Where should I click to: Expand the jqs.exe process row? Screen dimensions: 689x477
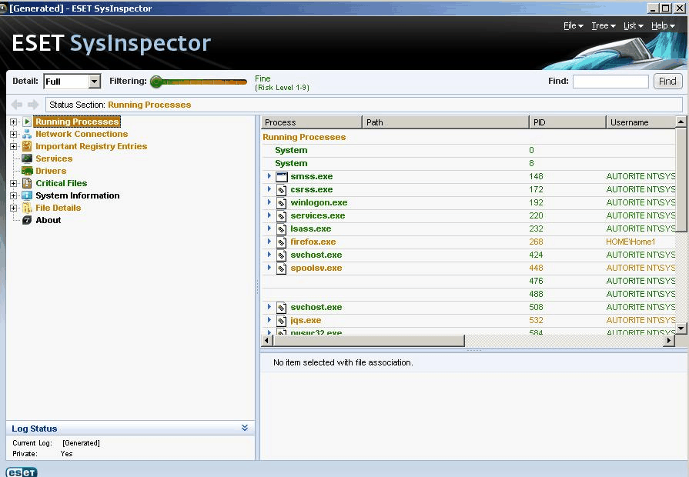(269, 320)
